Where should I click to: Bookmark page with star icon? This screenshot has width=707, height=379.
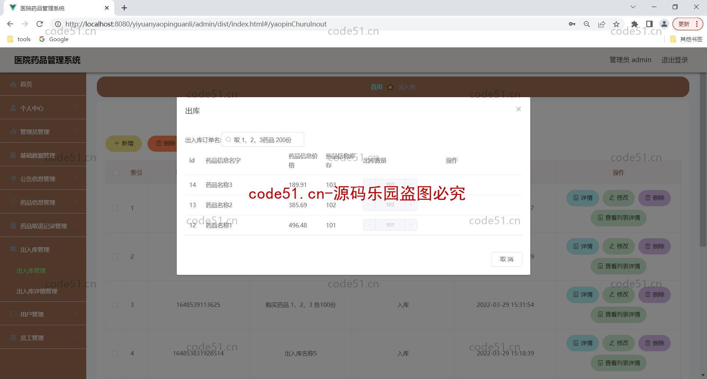click(x=616, y=24)
